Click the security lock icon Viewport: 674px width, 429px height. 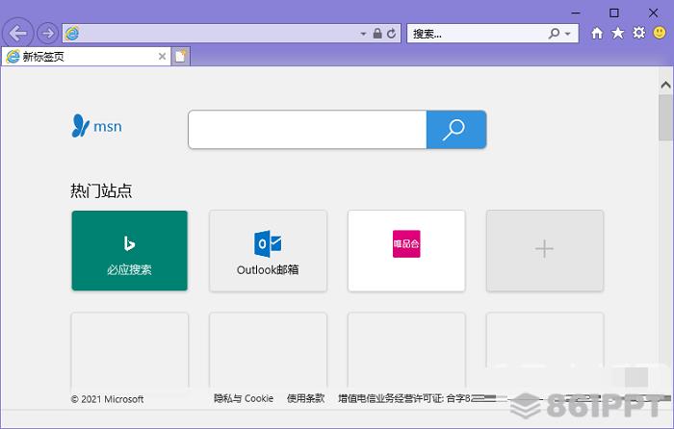[x=377, y=33]
